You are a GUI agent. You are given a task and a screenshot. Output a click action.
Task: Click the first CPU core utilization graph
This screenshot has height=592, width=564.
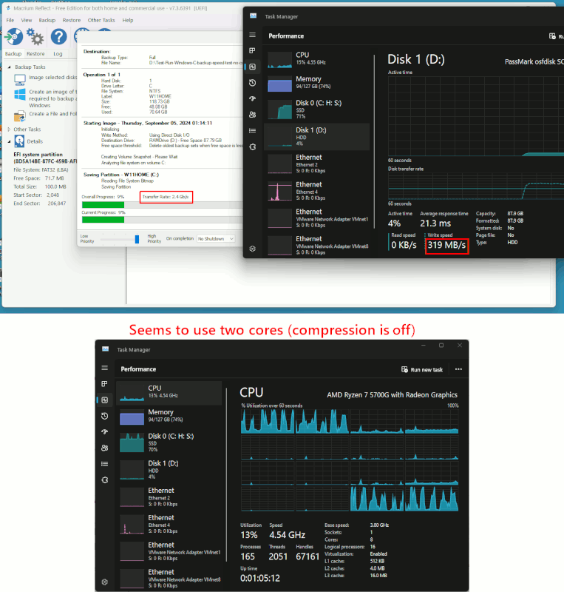[x=268, y=421]
